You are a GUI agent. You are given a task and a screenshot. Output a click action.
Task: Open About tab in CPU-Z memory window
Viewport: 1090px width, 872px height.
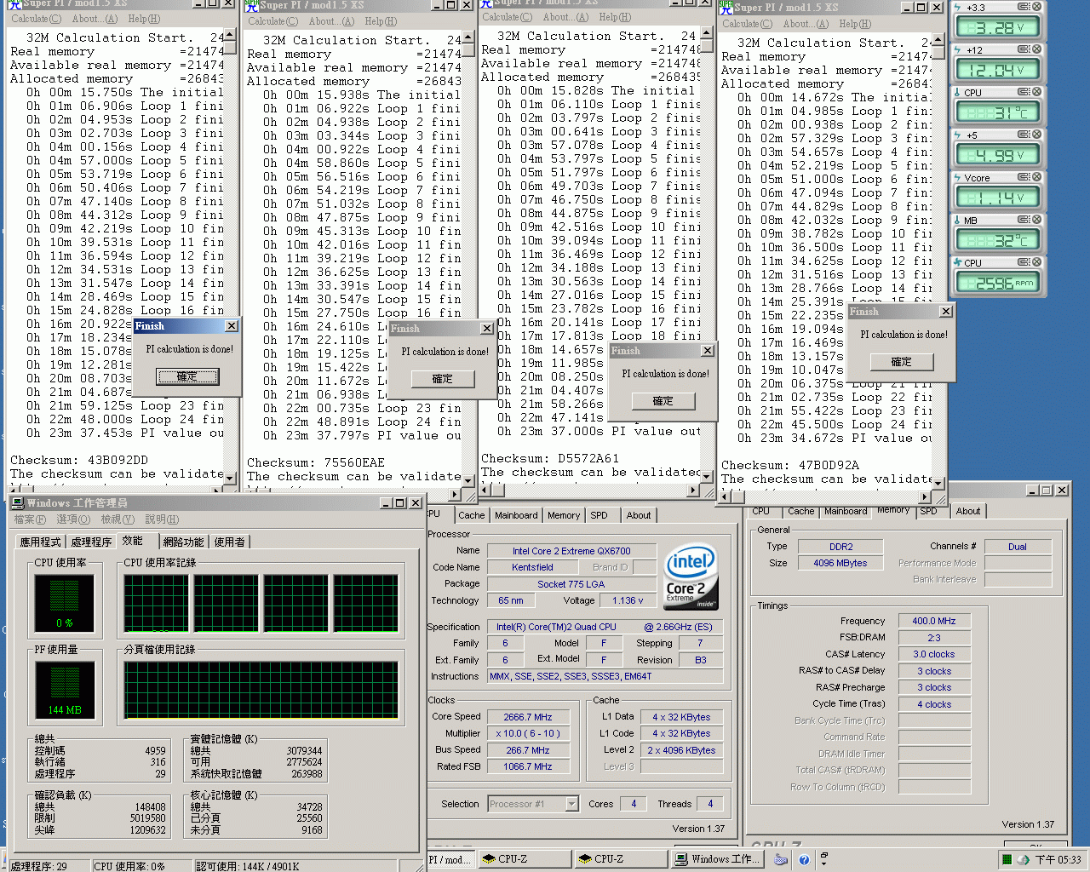coord(968,511)
